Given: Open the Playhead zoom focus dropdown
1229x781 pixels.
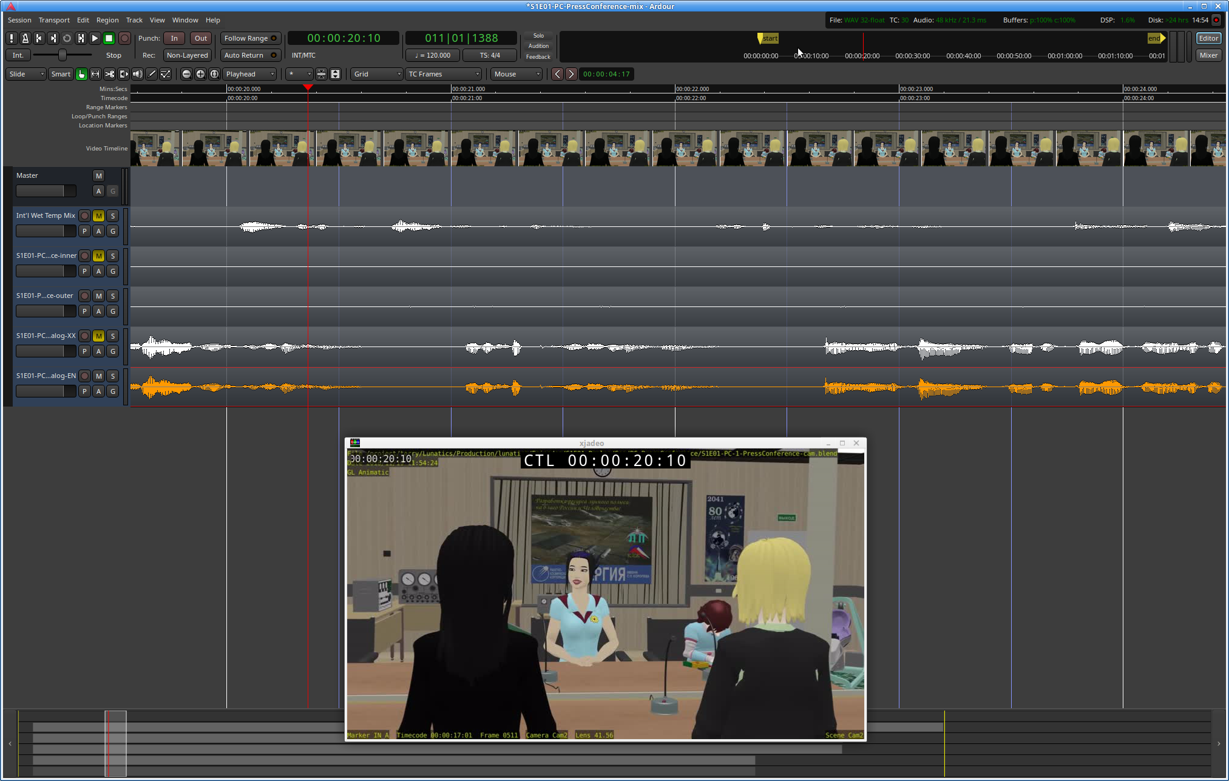Looking at the screenshot, I should (x=249, y=73).
